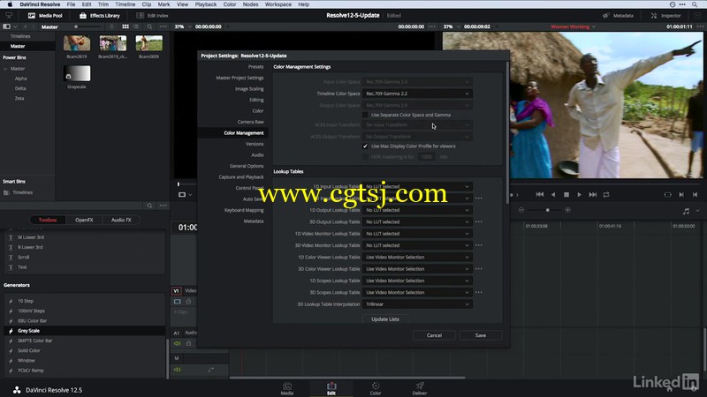Viewport: 707px width, 397px height.
Task: Lock the V1 video track
Action: [188, 301]
